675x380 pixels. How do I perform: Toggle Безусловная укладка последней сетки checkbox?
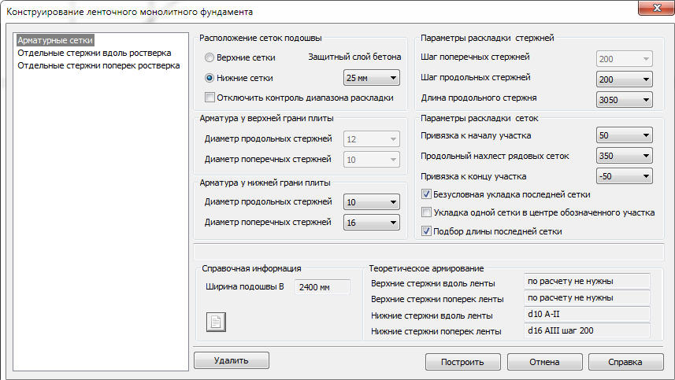point(427,194)
